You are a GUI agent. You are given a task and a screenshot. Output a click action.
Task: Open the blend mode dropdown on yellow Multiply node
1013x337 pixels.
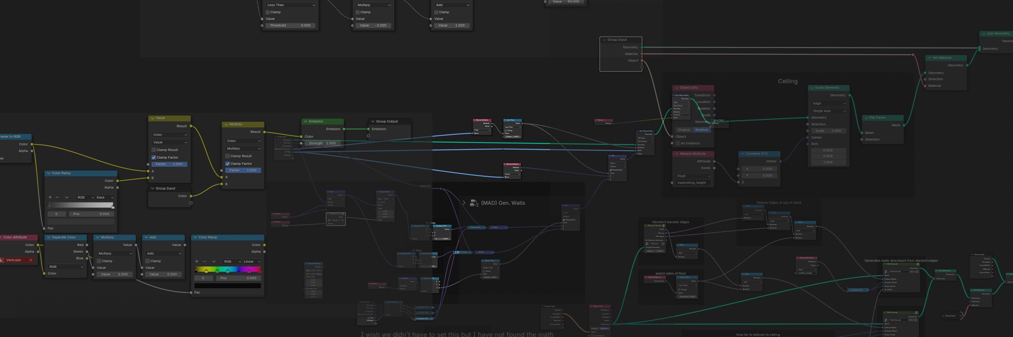(243, 149)
